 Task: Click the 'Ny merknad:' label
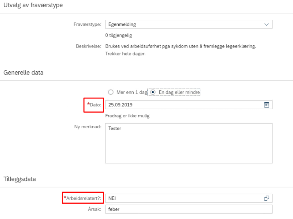[x=88, y=127]
